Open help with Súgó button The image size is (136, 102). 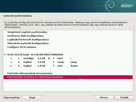coord(32,98)
